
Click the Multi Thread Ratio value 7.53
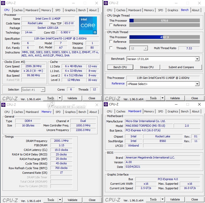click(189, 48)
